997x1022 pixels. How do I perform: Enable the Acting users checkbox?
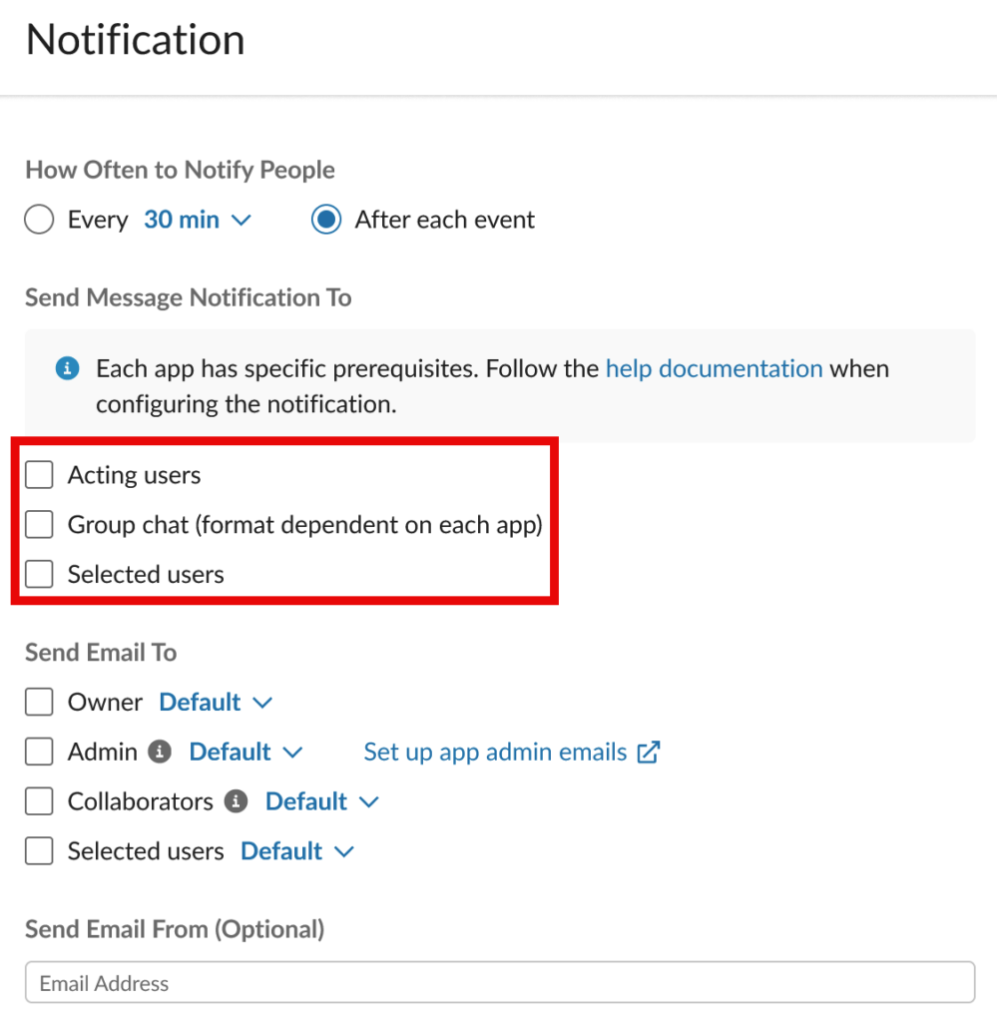pos(38,475)
